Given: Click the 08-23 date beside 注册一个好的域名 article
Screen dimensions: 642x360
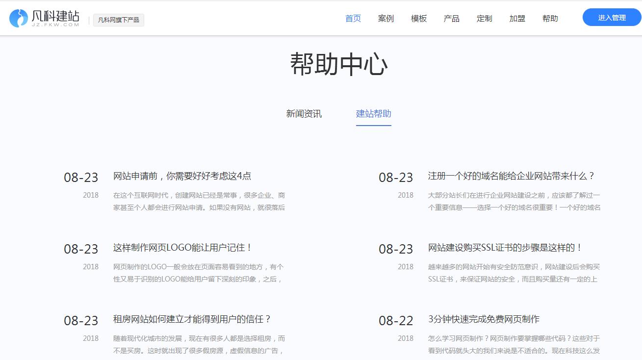Looking at the screenshot, I should point(396,178).
